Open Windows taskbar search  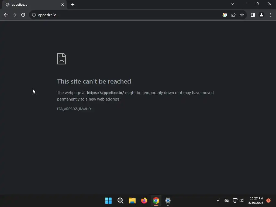pyautogui.click(x=120, y=201)
